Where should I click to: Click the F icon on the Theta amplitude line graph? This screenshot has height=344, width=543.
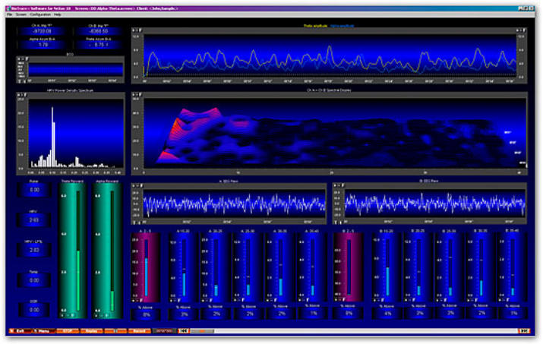click(140, 31)
